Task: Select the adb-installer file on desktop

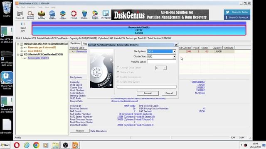Action: point(7,126)
